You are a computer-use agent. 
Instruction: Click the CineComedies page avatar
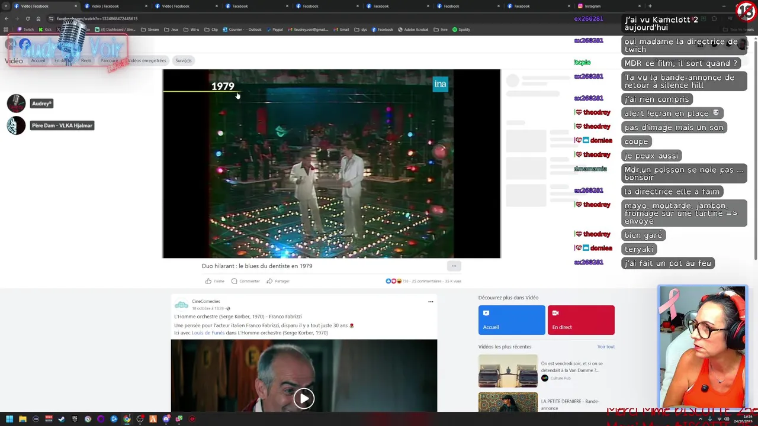(181, 305)
